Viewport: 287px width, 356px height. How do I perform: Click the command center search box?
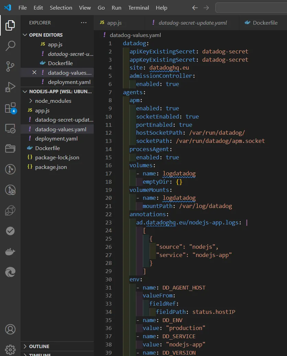[x=251, y=8]
